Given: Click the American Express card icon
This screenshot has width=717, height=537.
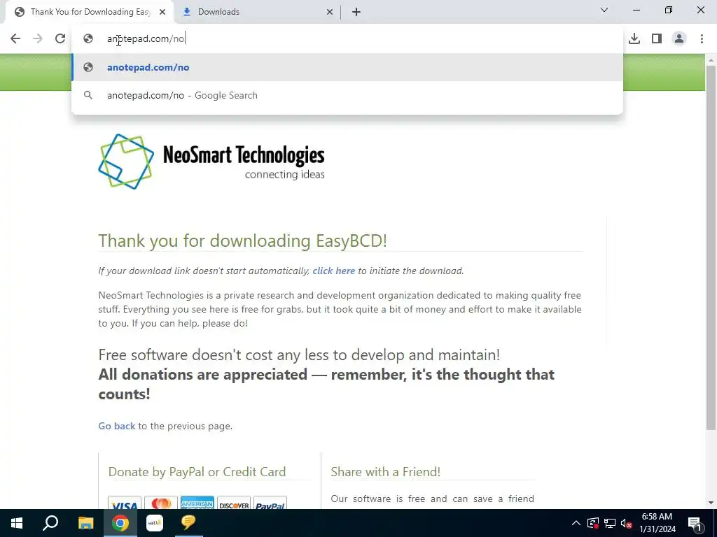Looking at the screenshot, I should (x=197, y=503).
